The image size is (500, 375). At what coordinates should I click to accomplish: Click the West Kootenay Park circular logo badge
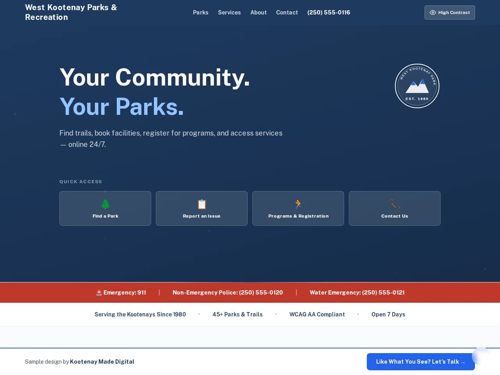click(417, 86)
